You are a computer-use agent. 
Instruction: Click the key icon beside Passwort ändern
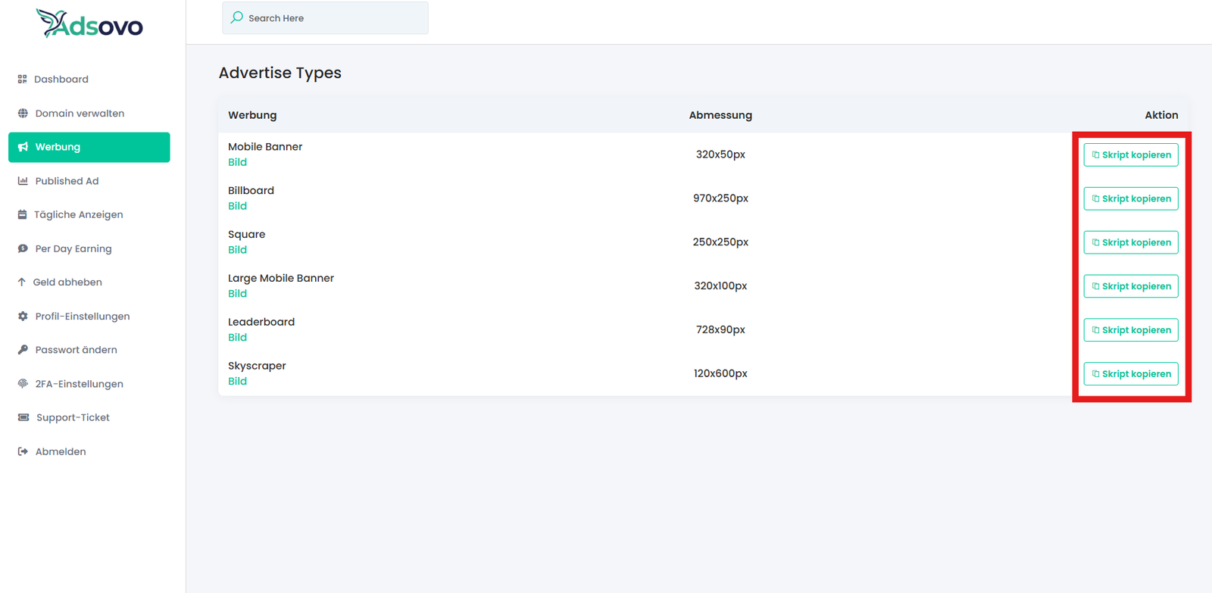pos(23,350)
